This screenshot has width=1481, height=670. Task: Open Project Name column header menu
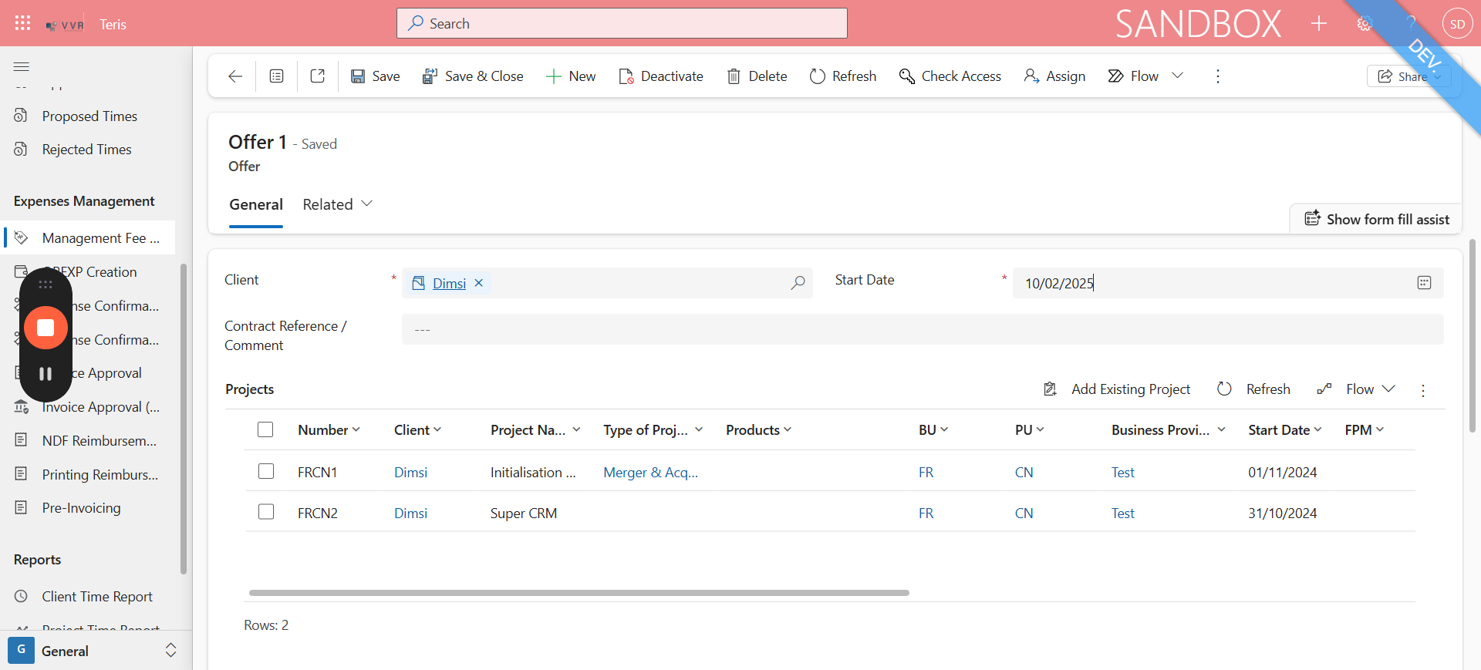[x=536, y=430]
